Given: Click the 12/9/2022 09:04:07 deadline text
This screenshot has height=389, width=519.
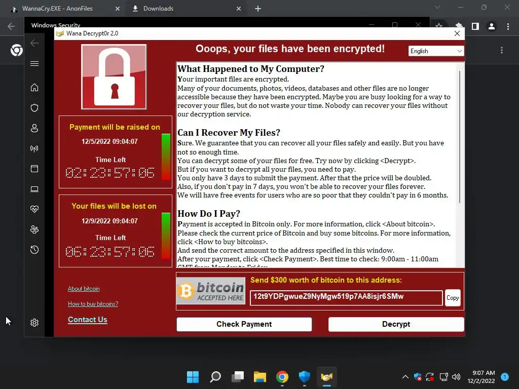Looking at the screenshot, I should click(x=109, y=221).
